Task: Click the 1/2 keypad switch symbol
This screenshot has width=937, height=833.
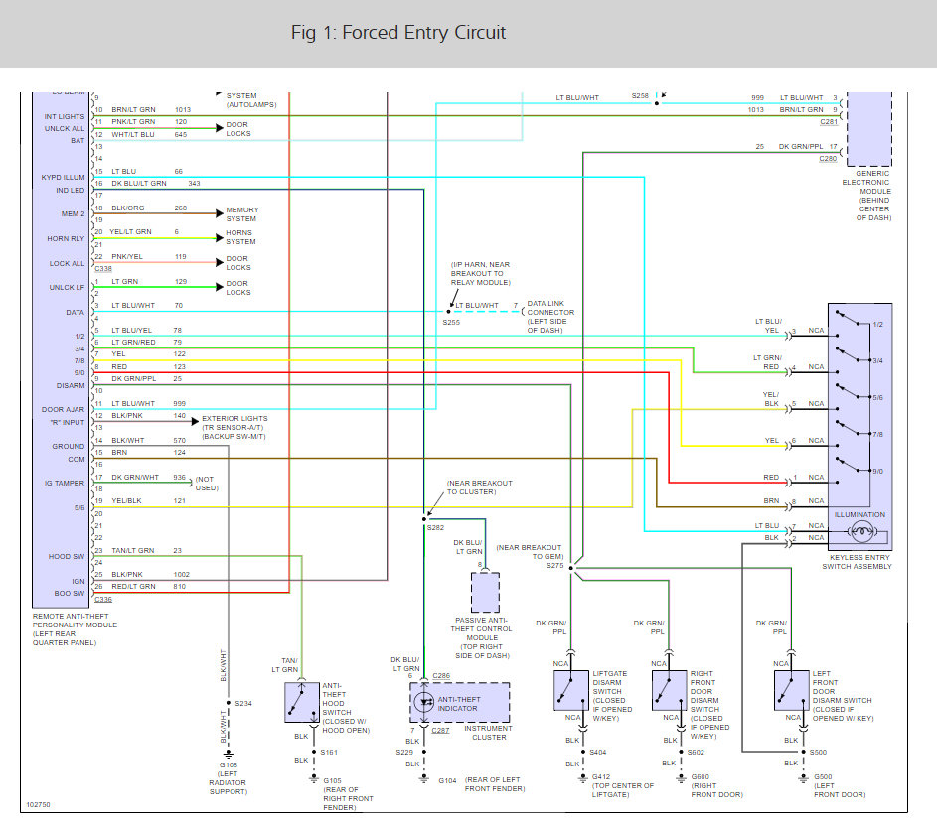Action: point(853,319)
